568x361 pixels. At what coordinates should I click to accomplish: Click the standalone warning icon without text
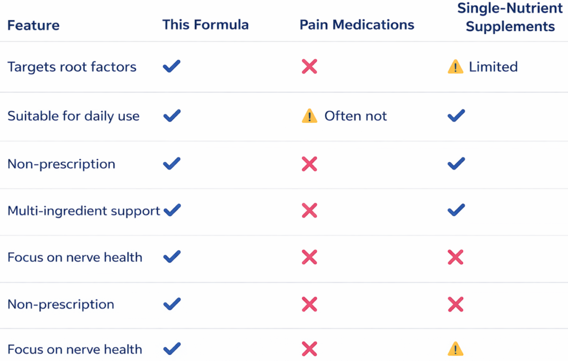(455, 349)
